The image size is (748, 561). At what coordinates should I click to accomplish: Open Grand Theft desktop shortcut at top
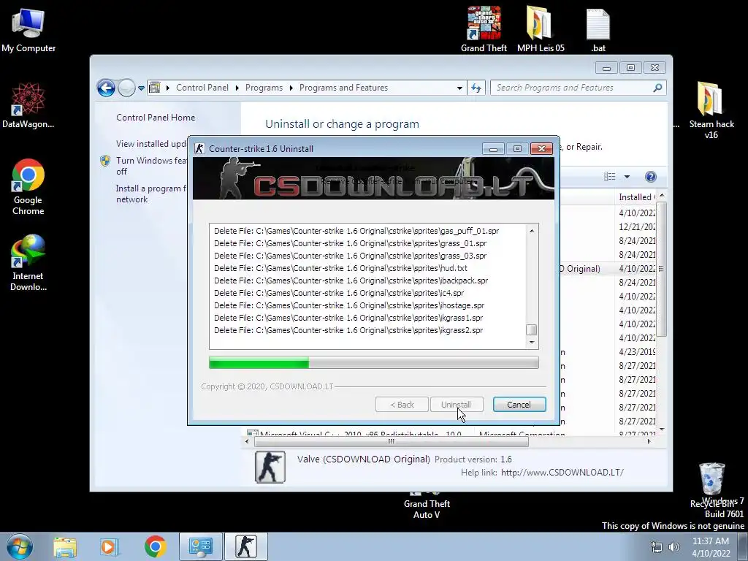484,29
